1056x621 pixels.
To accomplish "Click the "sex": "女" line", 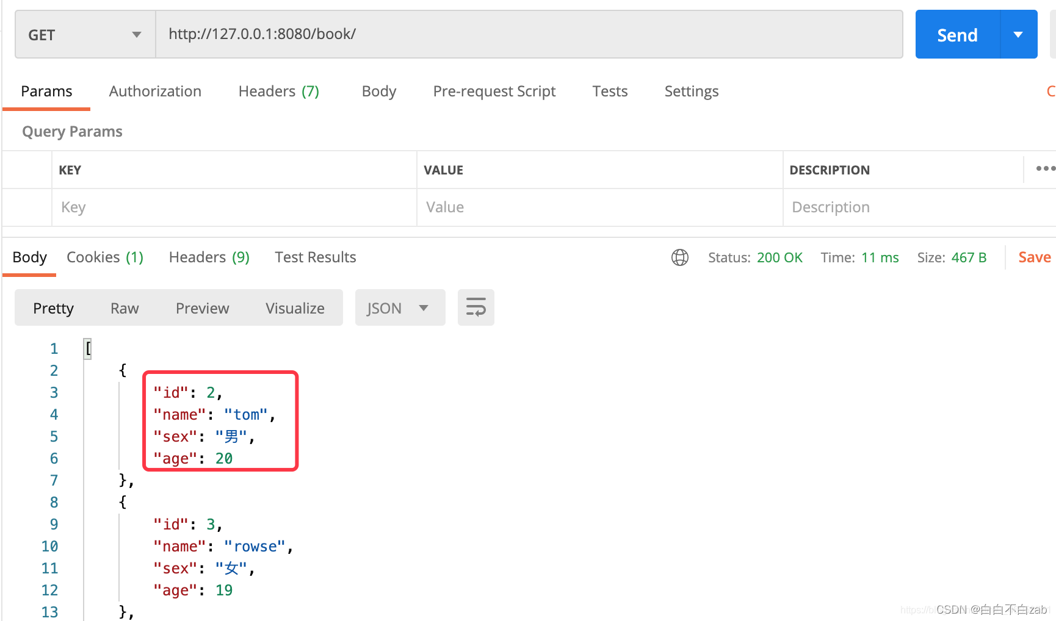I will click(x=204, y=569).
